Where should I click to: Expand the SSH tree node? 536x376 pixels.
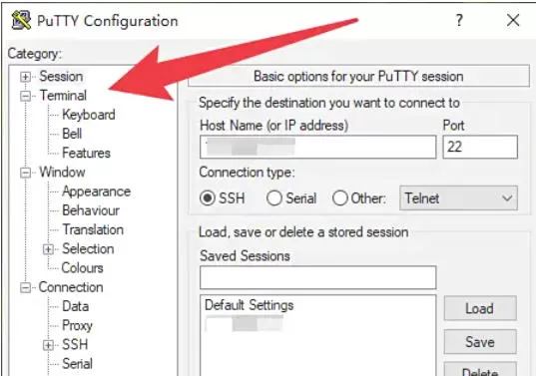point(48,346)
